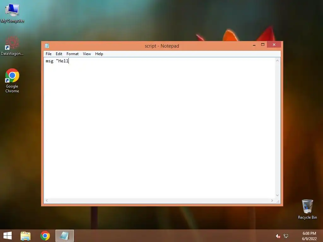This screenshot has width=323, height=242.
Task: Click the horizontal scrollbar left arrow
Action: [x=47, y=201]
